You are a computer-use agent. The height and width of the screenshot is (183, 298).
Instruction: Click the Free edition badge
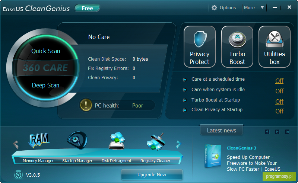point(88,8)
